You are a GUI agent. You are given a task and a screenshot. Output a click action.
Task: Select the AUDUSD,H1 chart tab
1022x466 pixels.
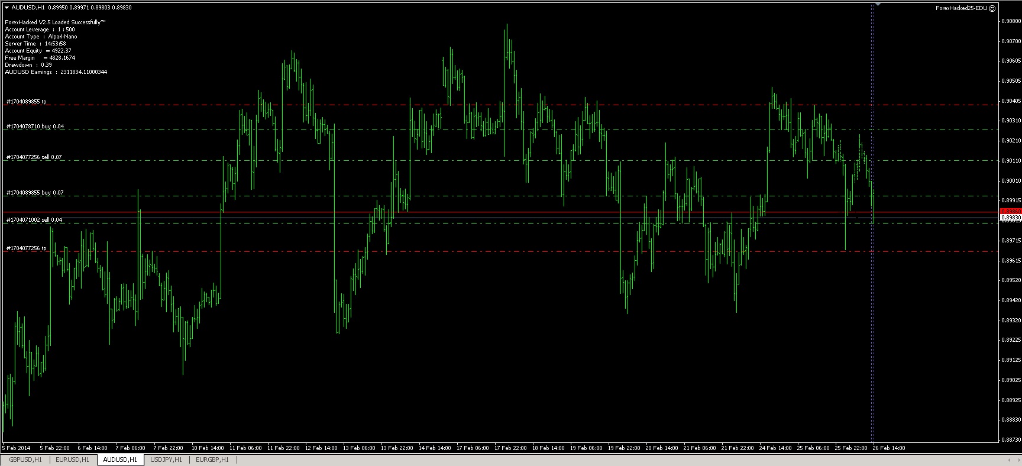[x=120, y=459]
